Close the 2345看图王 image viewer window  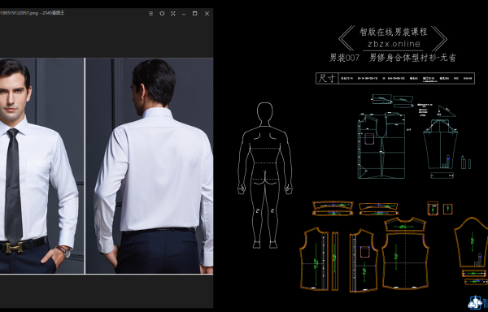tap(207, 13)
